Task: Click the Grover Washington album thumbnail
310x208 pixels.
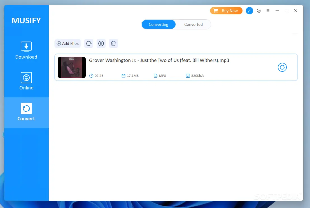Action: [72, 67]
